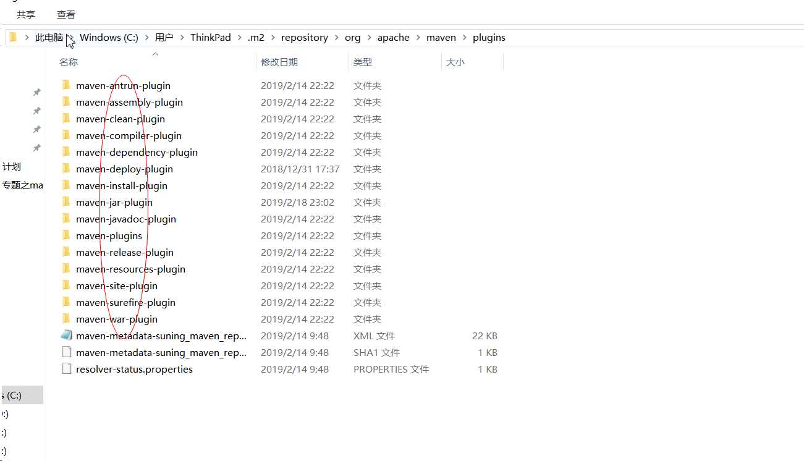Sort by 大小 column header
Image resolution: width=804 pixels, height=461 pixels.
[455, 62]
